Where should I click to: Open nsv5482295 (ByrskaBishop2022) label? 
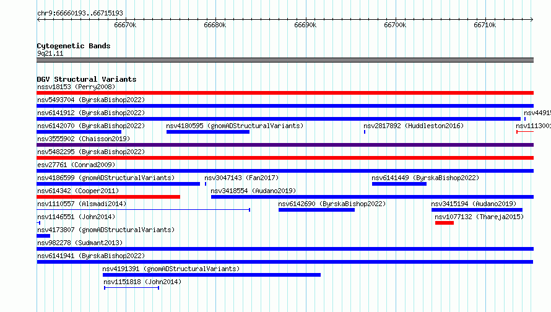(91, 152)
